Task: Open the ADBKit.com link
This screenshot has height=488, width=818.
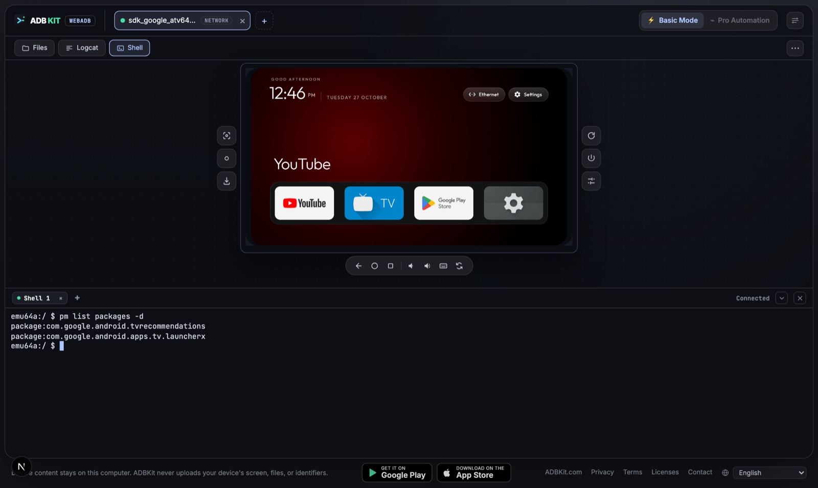Action: click(563, 472)
